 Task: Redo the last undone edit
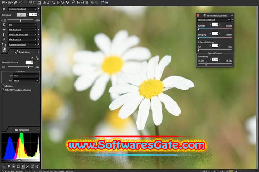coord(25,3)
